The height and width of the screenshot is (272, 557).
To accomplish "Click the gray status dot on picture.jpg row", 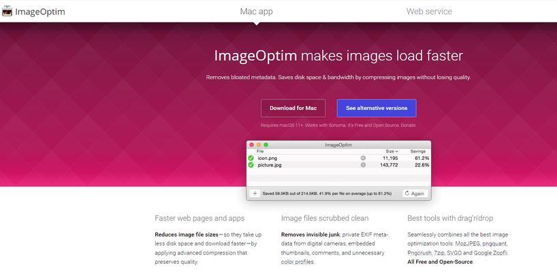I will 363,165.
